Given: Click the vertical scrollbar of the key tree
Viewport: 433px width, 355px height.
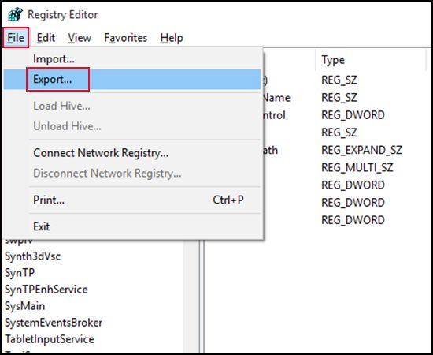Looking at the screenshot, I should (x=191, y=296).
